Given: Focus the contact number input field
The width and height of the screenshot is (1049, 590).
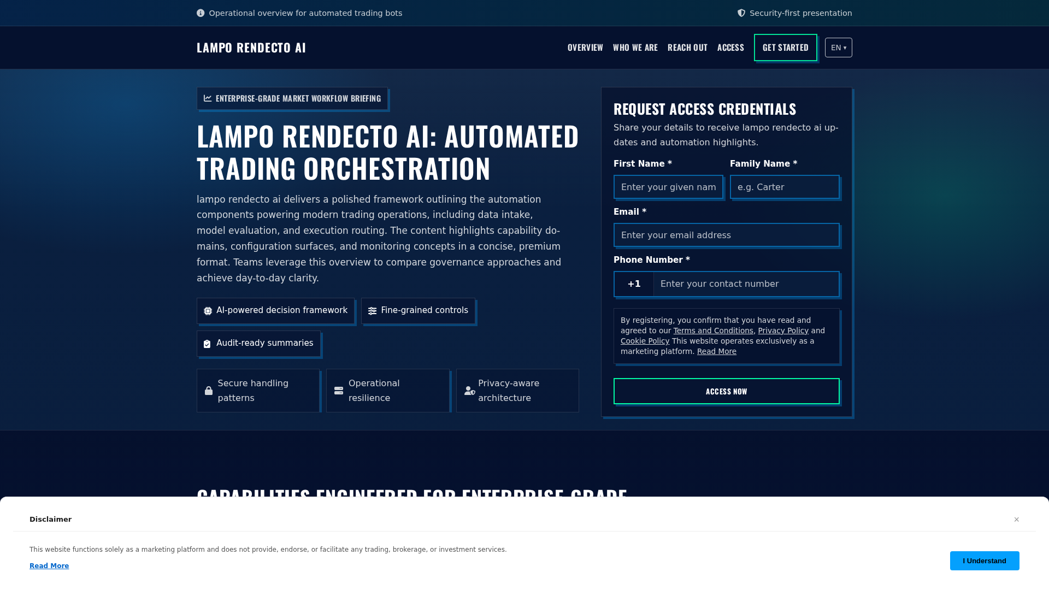Looking at the screenshot, I should (746, 284).
